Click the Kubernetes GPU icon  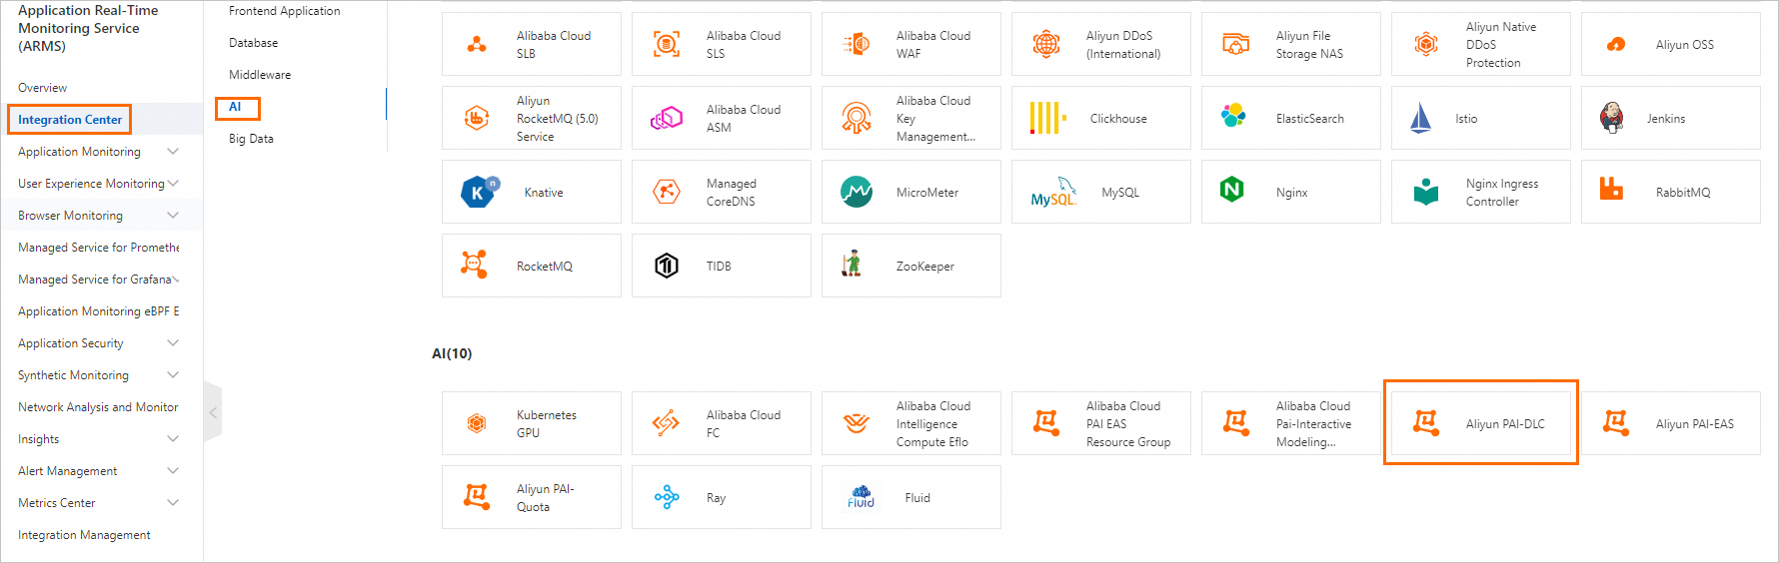click(x=477, y=423)
